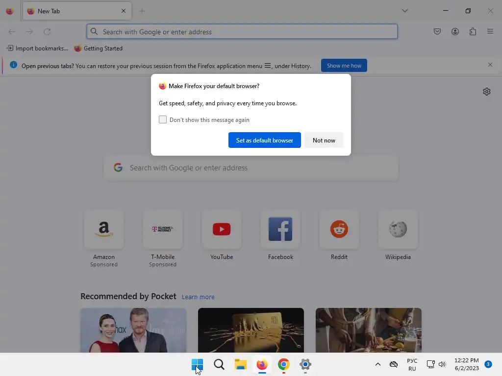Open the Firefox application menu
Viewport: 502px width, 376px height.
pyautogui.click(x=490, y=31)
